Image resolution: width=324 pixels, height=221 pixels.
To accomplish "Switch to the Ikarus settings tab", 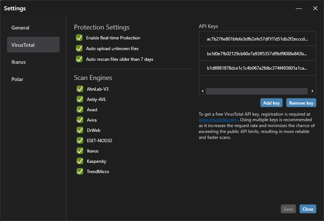I will pyautogui.click(x=33, y=62).
